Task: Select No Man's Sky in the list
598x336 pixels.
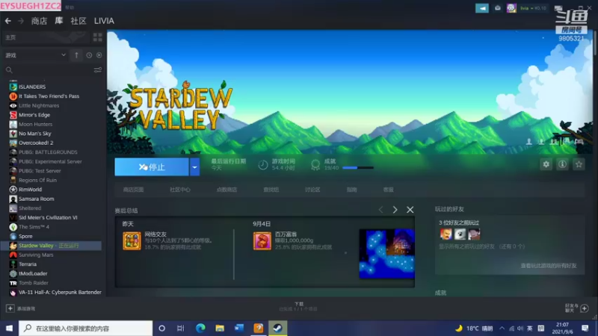Action: click(34, 134)
